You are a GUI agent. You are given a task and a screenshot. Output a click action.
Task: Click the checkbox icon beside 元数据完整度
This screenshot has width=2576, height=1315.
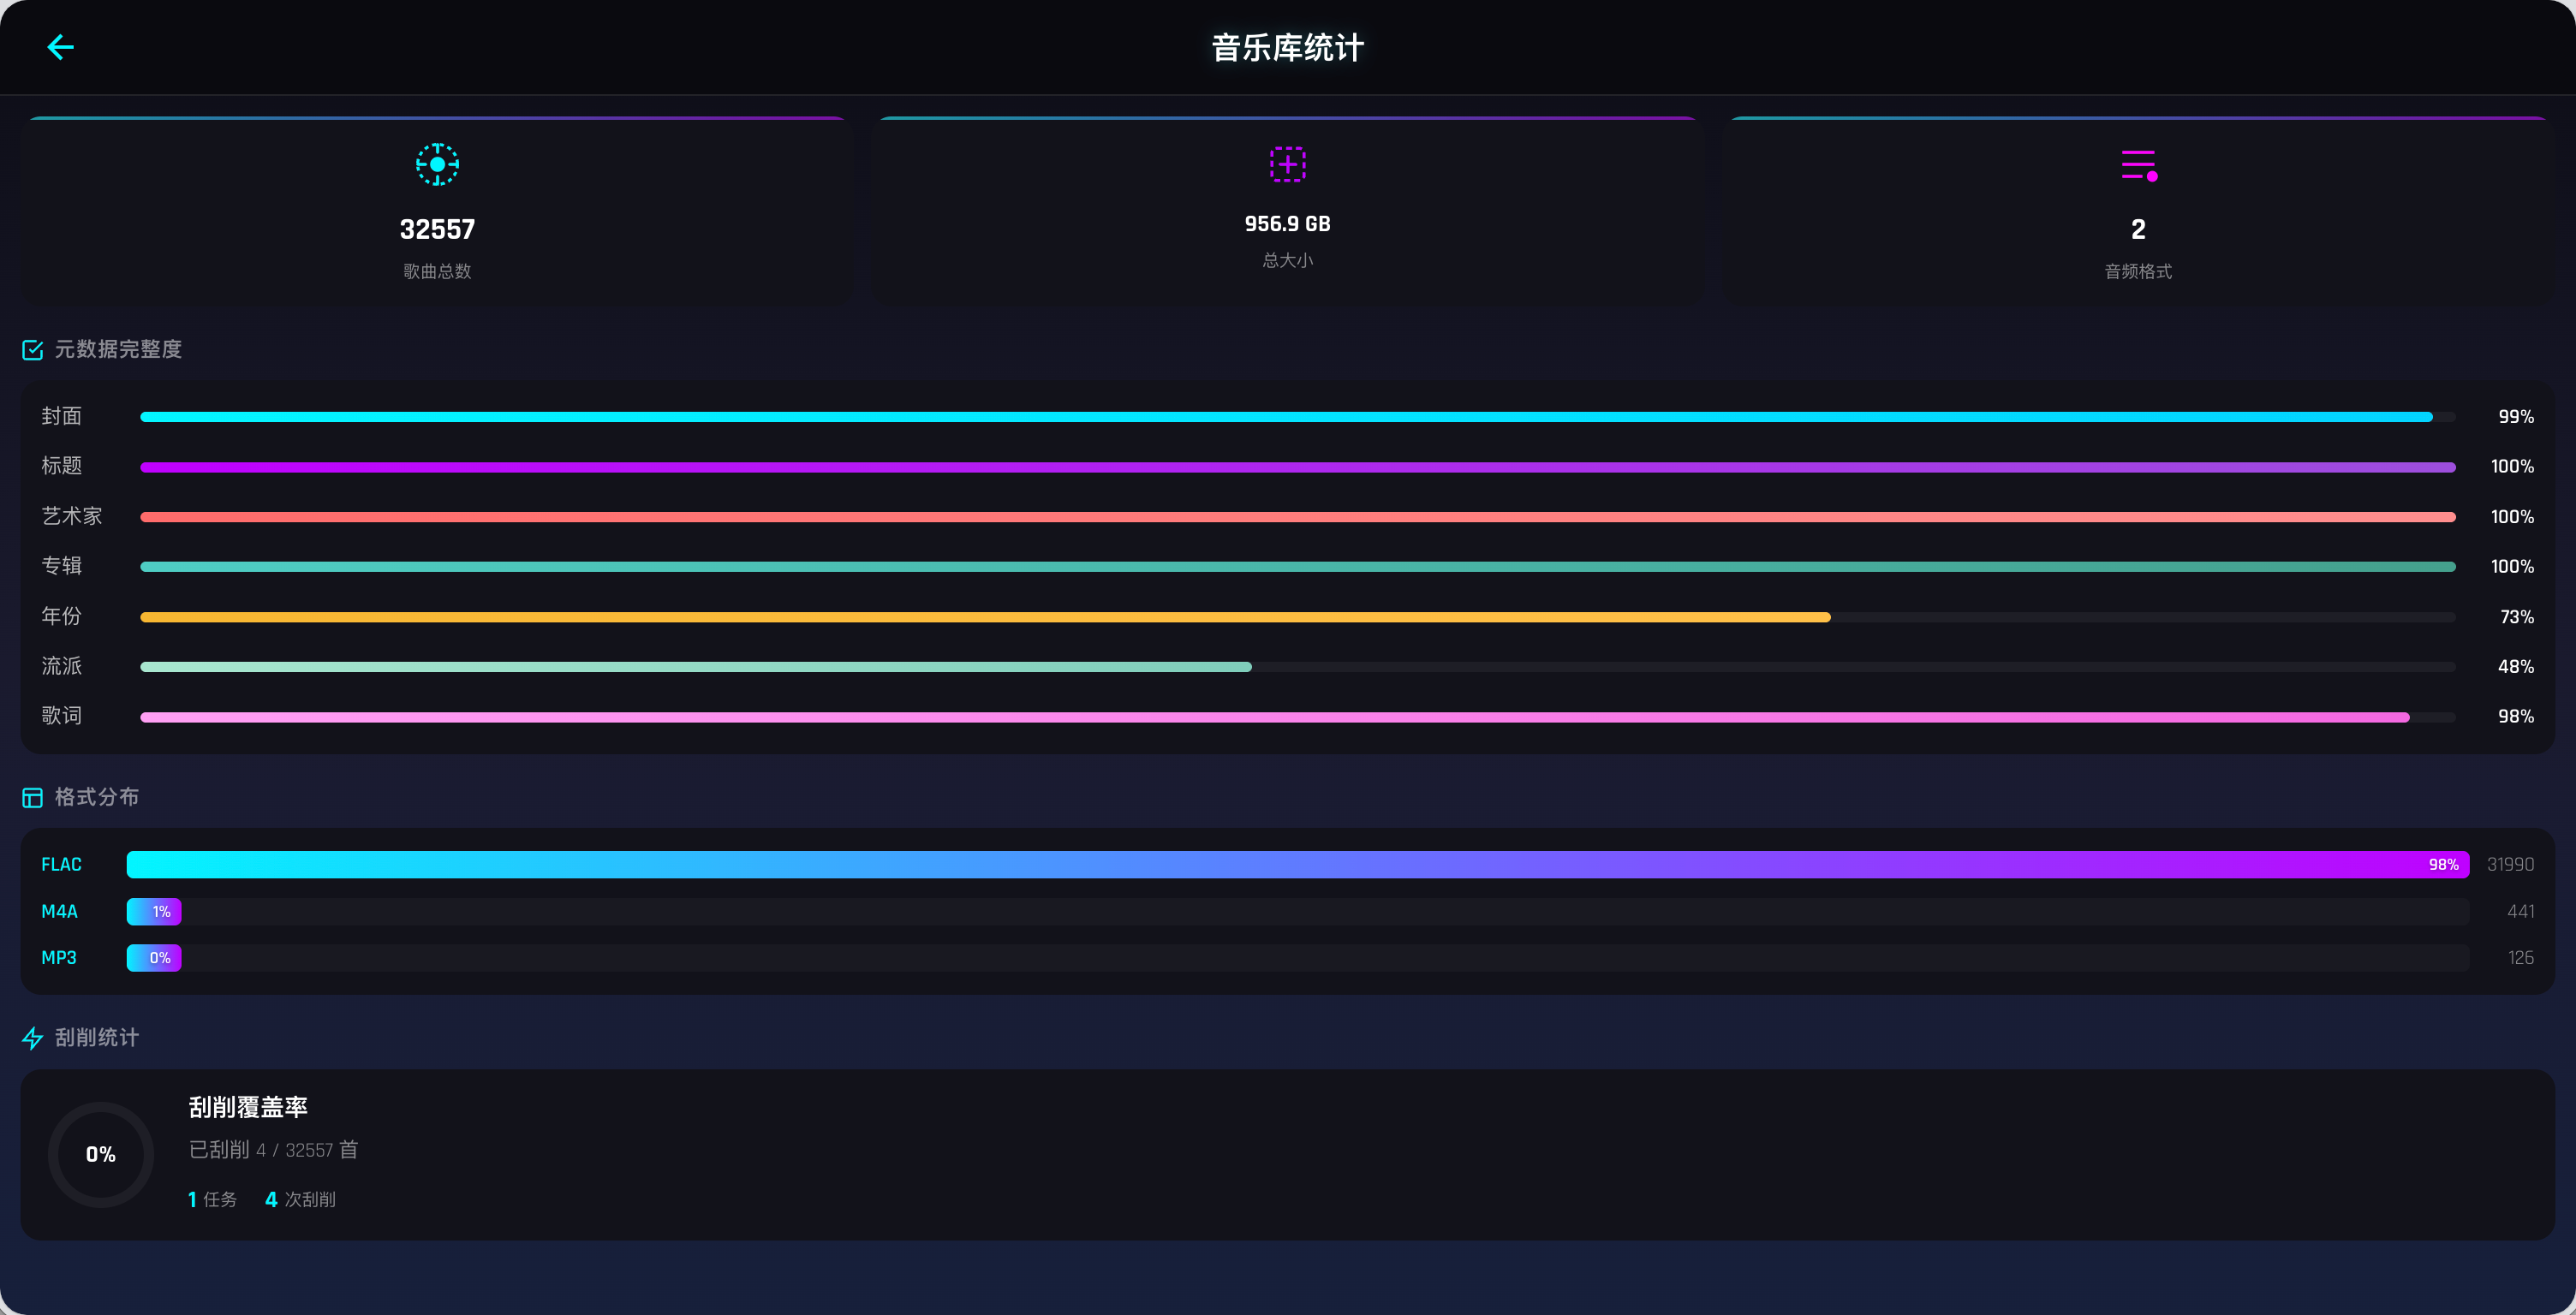point(33,350)
